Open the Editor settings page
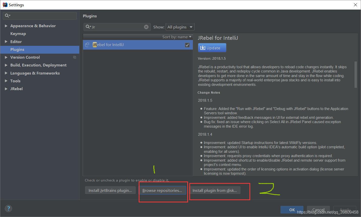The image size is (361, 217). click(16, 42)
